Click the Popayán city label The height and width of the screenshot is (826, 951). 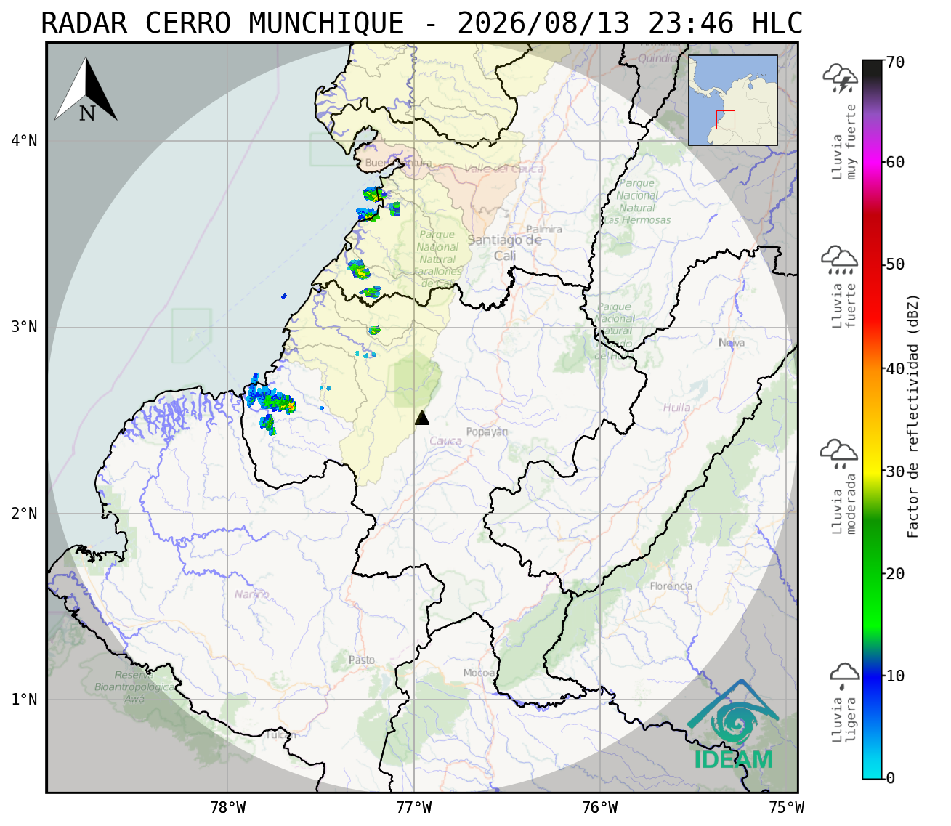487,432
